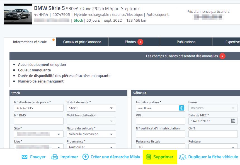This screenshot has width=240, height=165.
Task: Switch to the Photos tab
Action: point(134,42)
